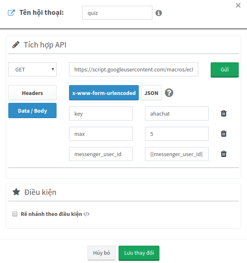Switch body format to JSON
The image size is (247, 263).
[151, 93]
